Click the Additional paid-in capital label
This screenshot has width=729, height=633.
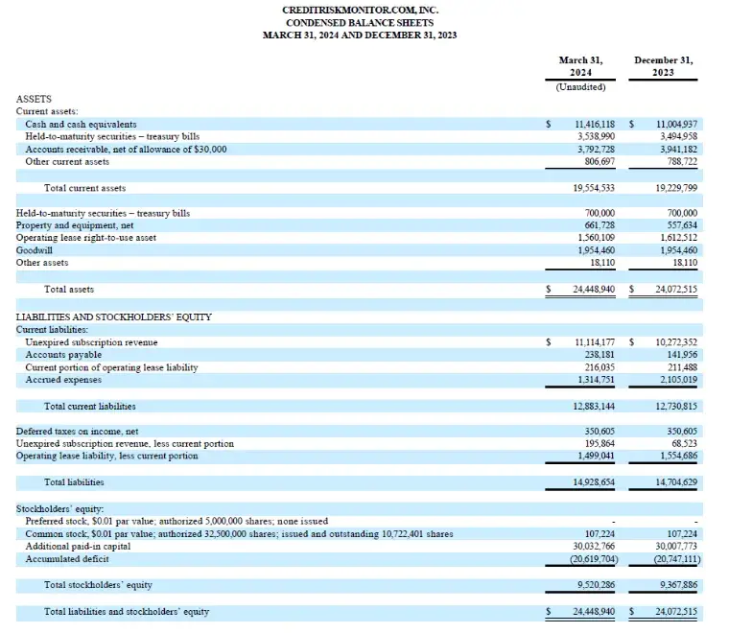(x=79, y=546)
